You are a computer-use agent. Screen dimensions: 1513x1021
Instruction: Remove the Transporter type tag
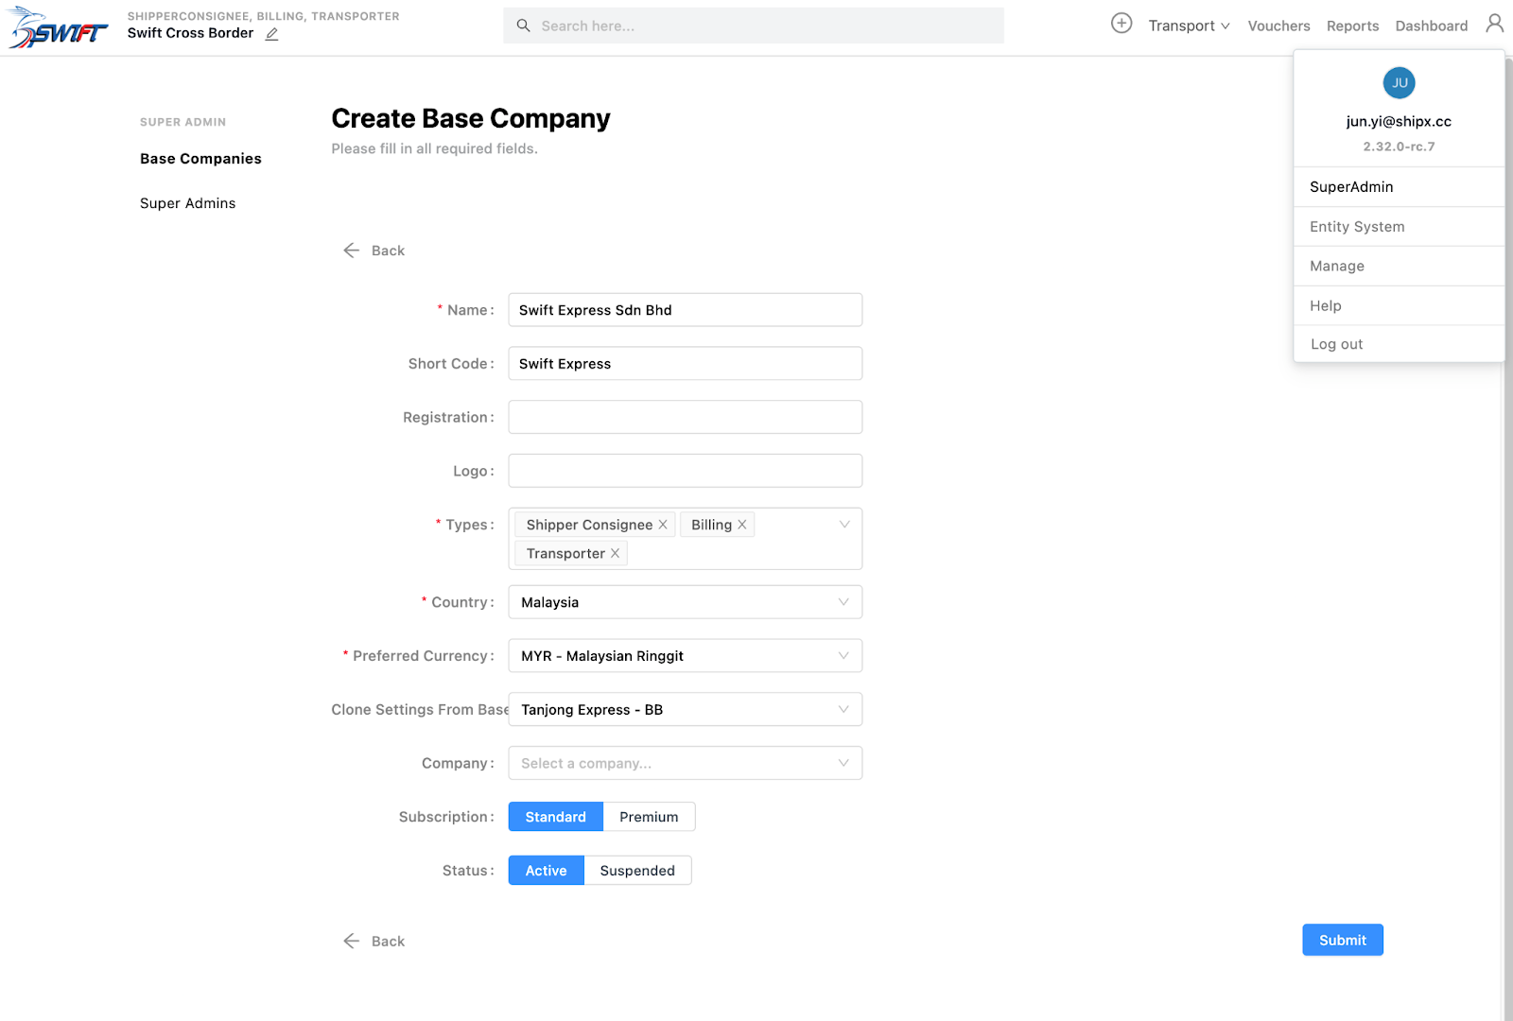615,553
